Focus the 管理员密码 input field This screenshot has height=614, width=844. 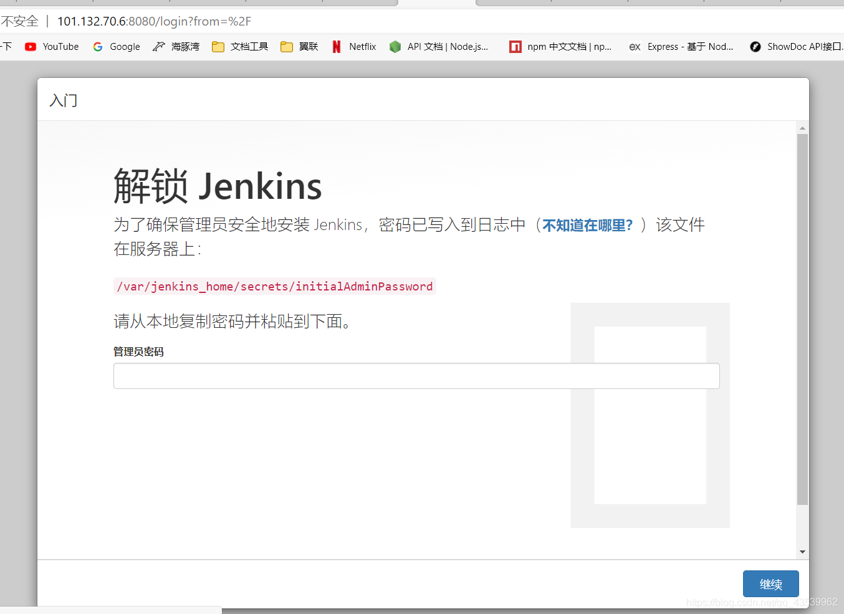(416, 376)
